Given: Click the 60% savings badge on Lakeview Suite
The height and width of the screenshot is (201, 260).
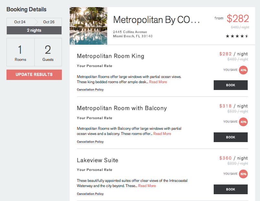Looking at the screenshot, I should pyautogui.click(x=243, y=174).
